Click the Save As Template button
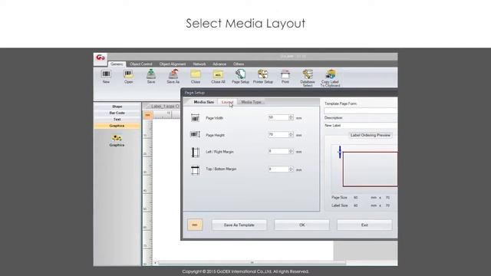Image resolution: width=491 pixels, height=276 pixels. click(239, 225)
